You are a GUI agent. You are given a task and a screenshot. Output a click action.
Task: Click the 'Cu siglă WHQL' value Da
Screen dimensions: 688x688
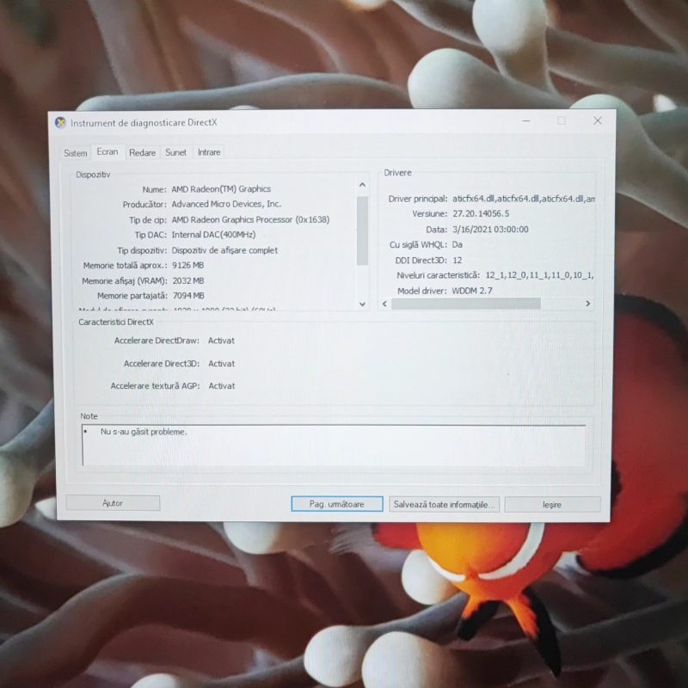(x=458, y=244)
